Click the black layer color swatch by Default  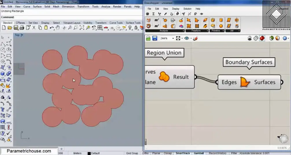89,153
